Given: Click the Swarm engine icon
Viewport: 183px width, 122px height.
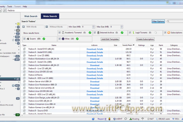Looking at the screenshot, I should click(28, 39).
